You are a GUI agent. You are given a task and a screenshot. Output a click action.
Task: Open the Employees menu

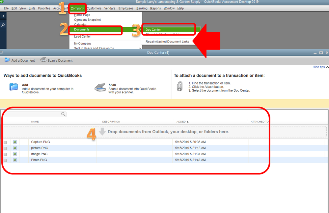click(126, 8)
